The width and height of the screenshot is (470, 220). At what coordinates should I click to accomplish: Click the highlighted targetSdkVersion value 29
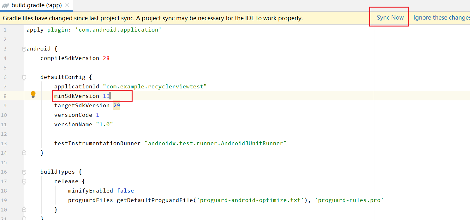tap(116, 105)
